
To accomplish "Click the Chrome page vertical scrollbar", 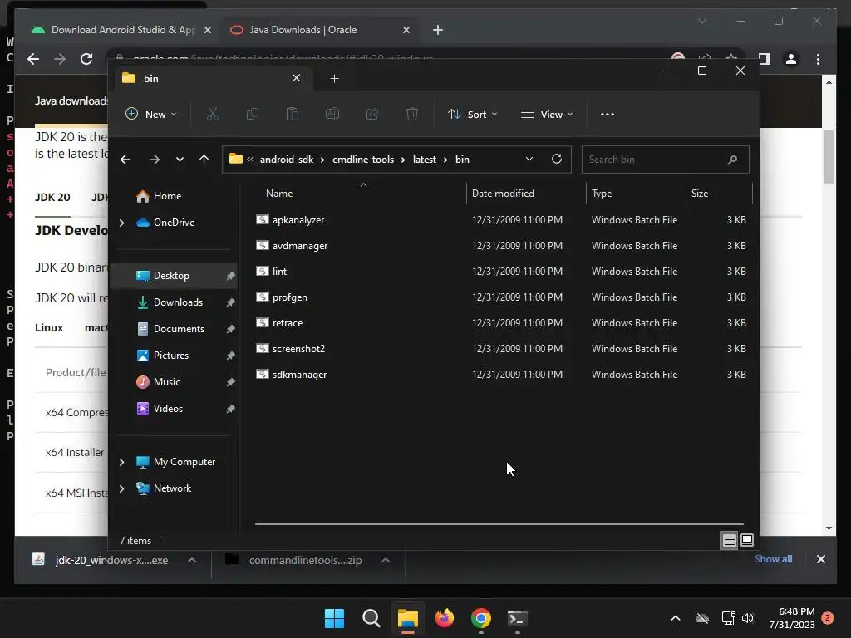I will (829, 156).
